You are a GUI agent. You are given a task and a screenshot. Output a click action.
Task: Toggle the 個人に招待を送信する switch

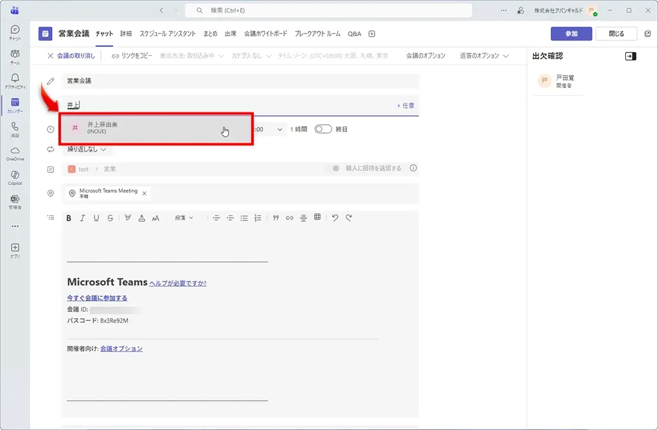(335, 168)
